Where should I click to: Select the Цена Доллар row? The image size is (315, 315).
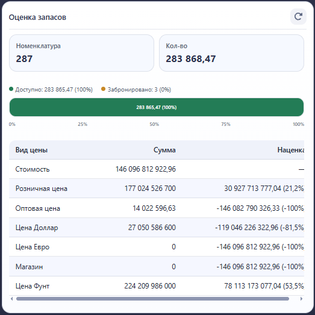tap(157, 228)
